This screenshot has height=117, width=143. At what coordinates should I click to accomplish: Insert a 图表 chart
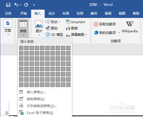(x=72, y=28)
